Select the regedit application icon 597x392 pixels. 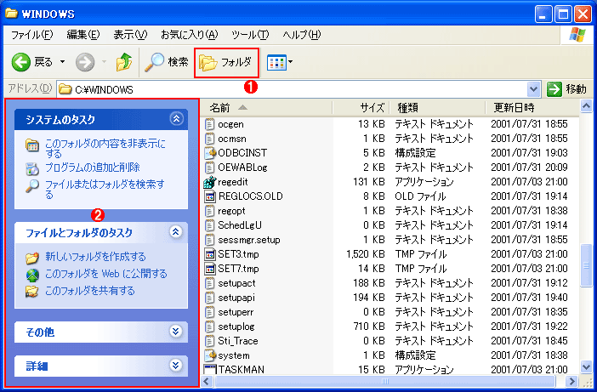click(x=210, y=182)
